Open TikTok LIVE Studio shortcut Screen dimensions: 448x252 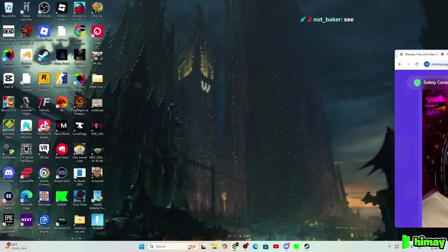click(x=44, y=129)
